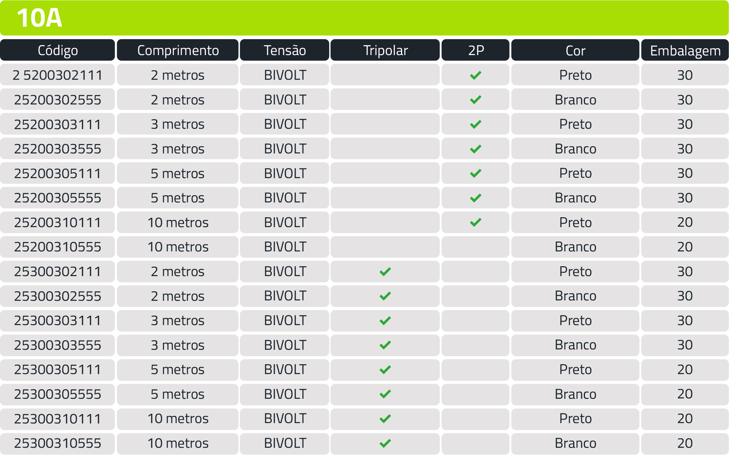
Task: Click product code 25200305111
Action: (x=57, y=173)
